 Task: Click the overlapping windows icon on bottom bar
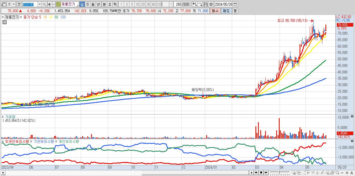pos(299,173)
